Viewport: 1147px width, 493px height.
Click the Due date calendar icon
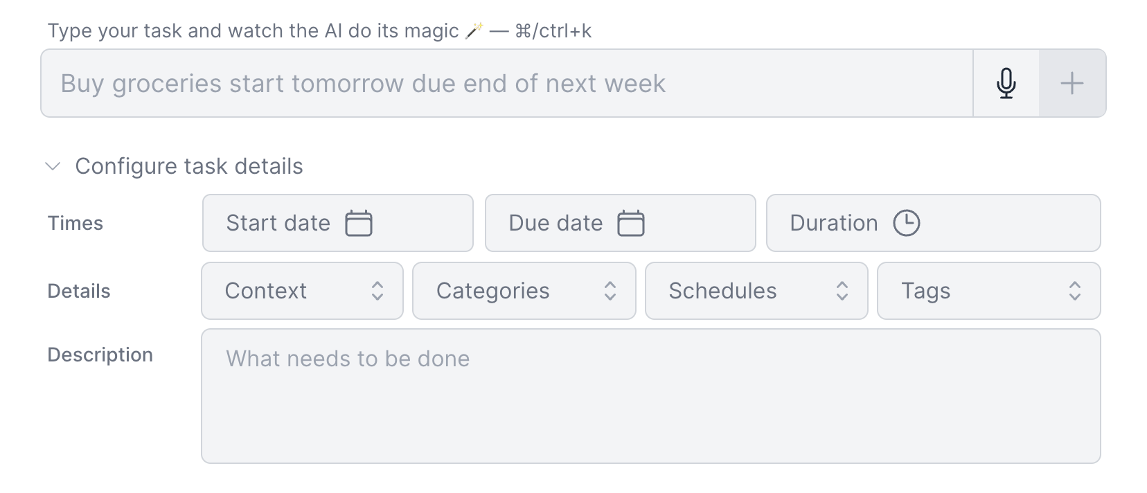click(x=631, y=223)
